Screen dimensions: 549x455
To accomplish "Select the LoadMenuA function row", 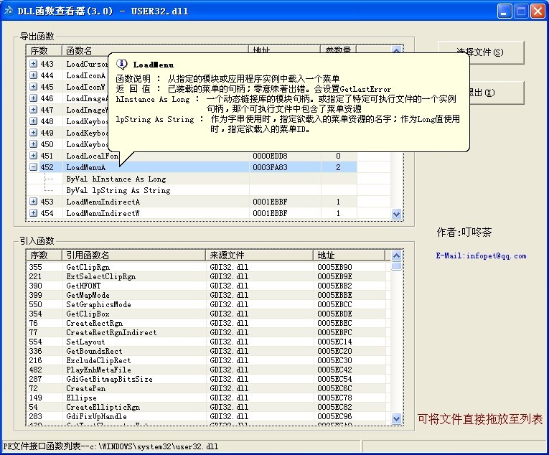I will click(x=192, y=167).
